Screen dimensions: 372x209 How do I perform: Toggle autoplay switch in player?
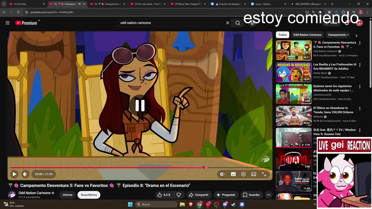[222, 174]
